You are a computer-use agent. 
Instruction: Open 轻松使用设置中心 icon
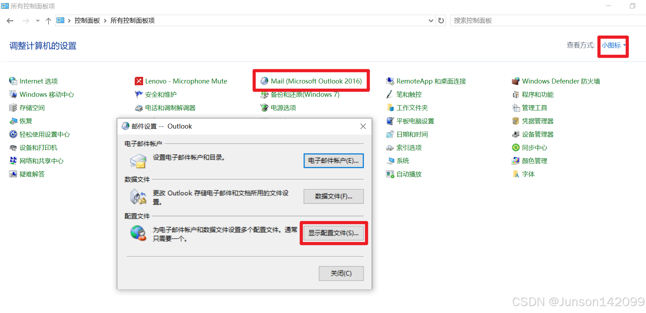click(13, 134)
